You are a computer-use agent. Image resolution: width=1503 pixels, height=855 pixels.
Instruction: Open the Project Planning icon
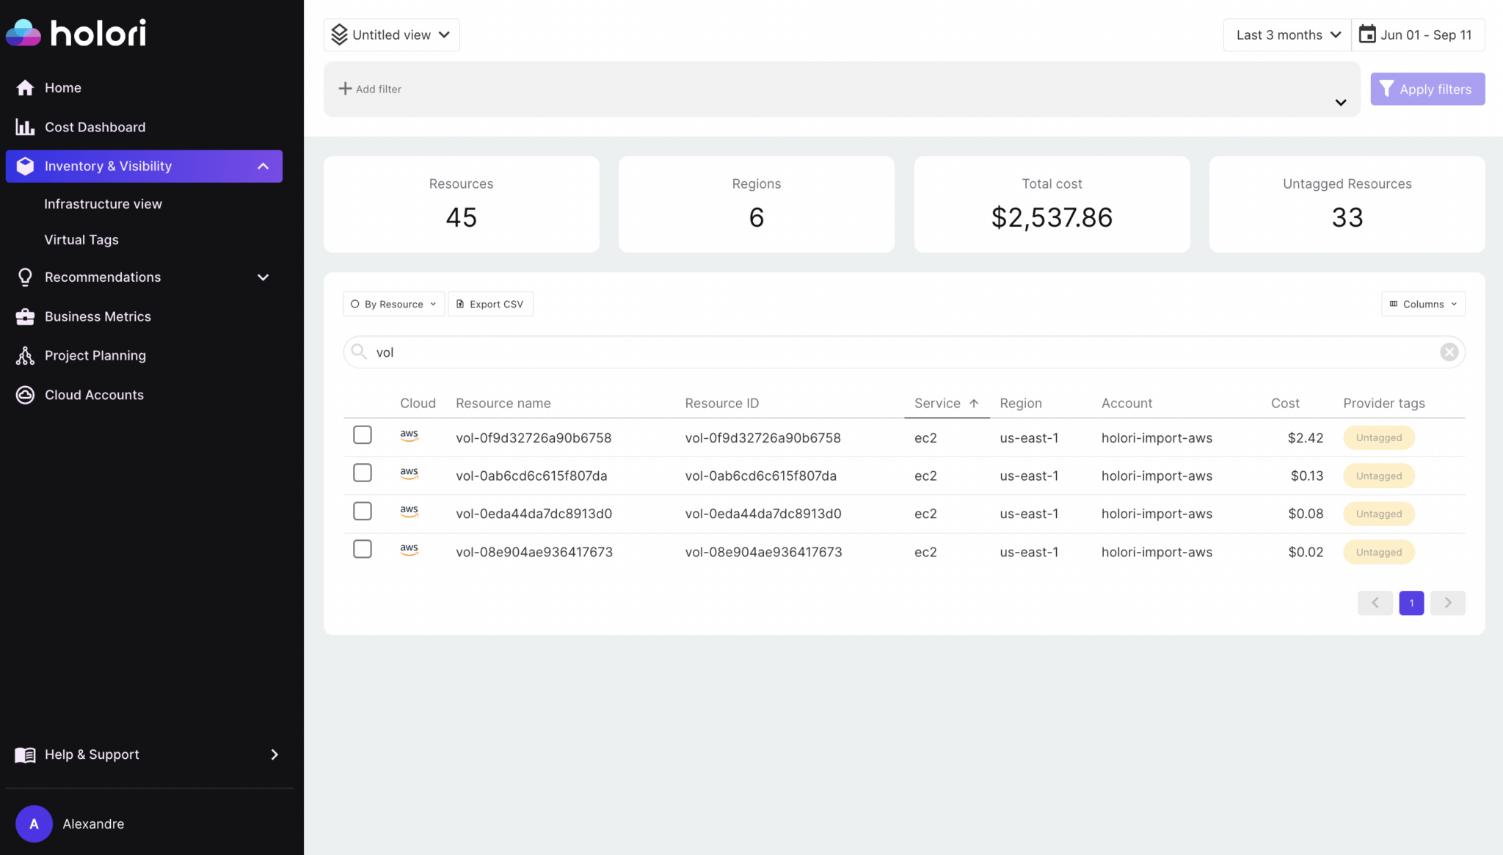click(x=25, y=355)
